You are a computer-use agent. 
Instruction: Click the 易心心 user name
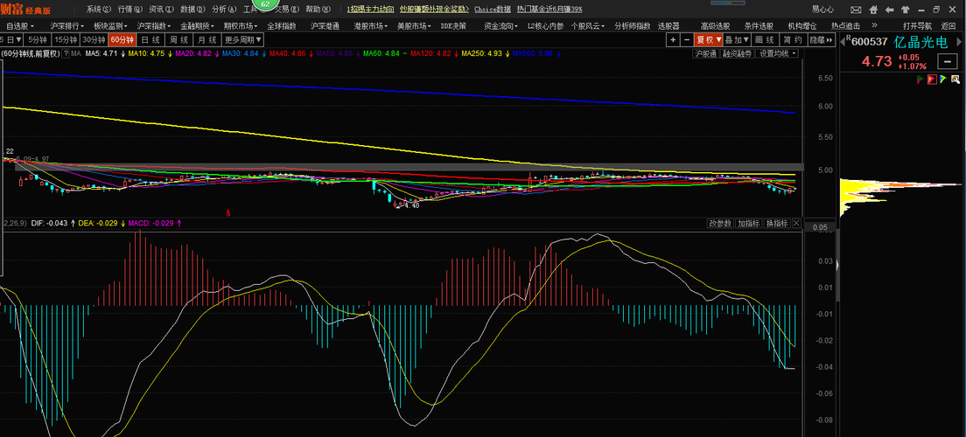pyautogui.click(x=822, y=10)
